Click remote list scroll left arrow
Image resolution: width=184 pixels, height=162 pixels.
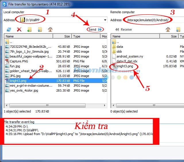click(113, 105)
